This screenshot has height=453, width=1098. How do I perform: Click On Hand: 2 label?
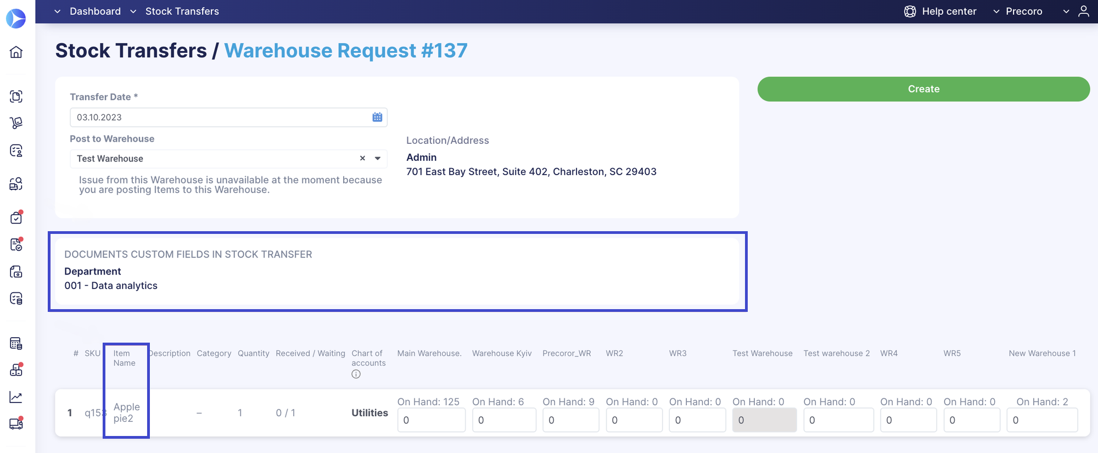(x=1042, y=402)
